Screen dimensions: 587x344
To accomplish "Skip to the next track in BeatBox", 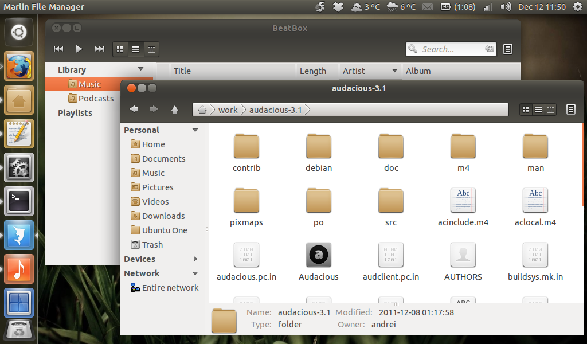I will (x=99, y=49).
